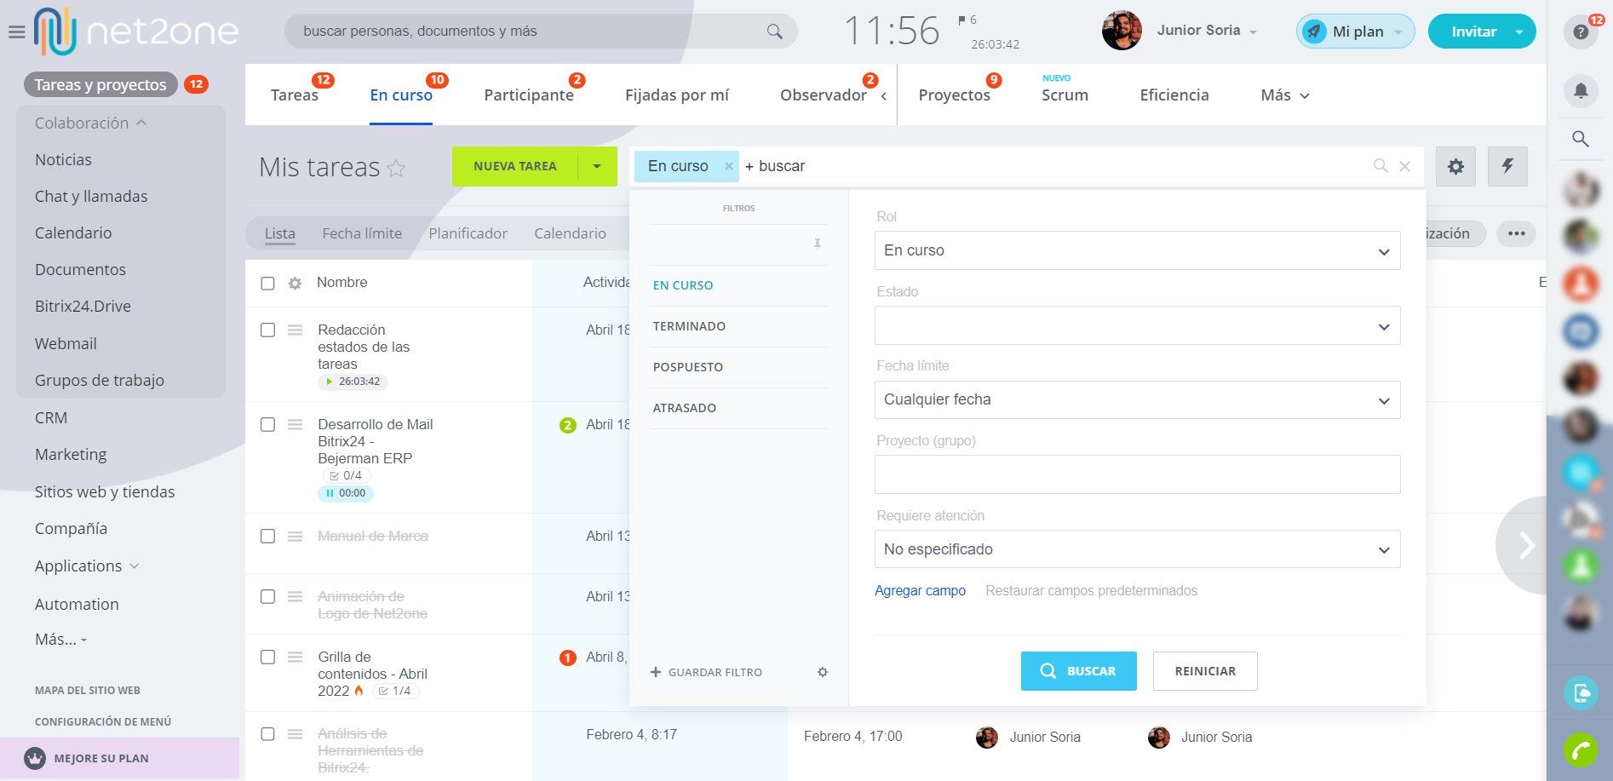Open the Mi plan dropdown
This screenshot has height=781, width=1613.
click(x=1355, y=32)
